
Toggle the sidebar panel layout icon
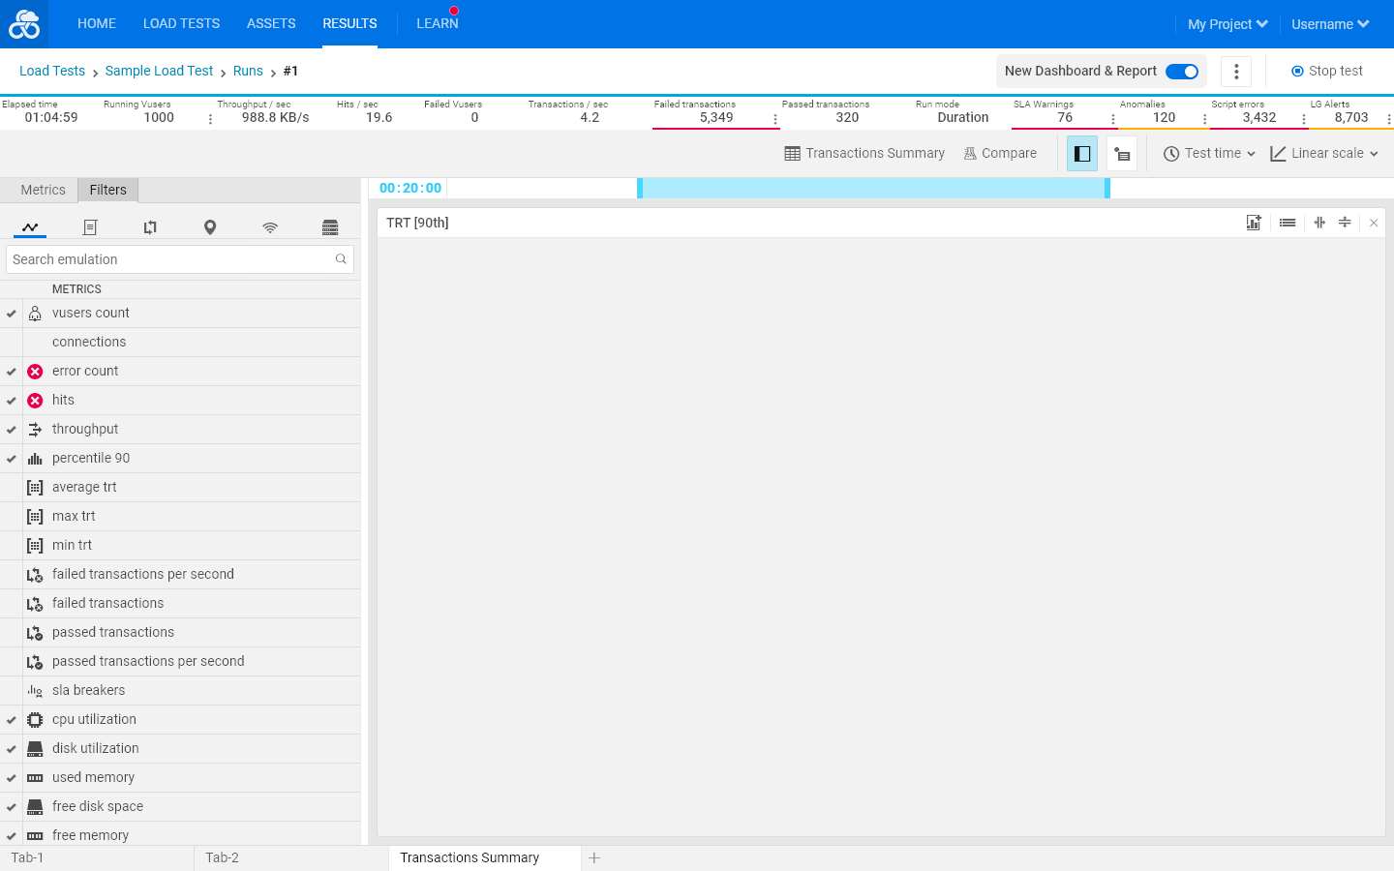tap(1082, 154)
